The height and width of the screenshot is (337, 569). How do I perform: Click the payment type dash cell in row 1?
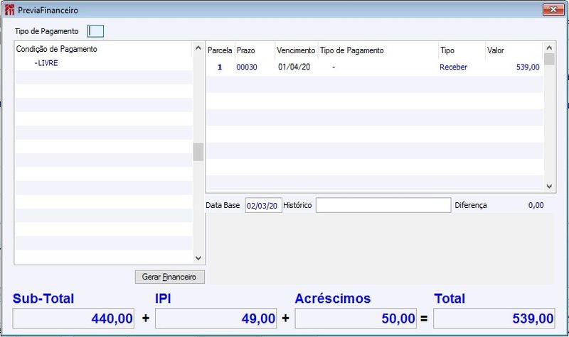tap(334, 67)
